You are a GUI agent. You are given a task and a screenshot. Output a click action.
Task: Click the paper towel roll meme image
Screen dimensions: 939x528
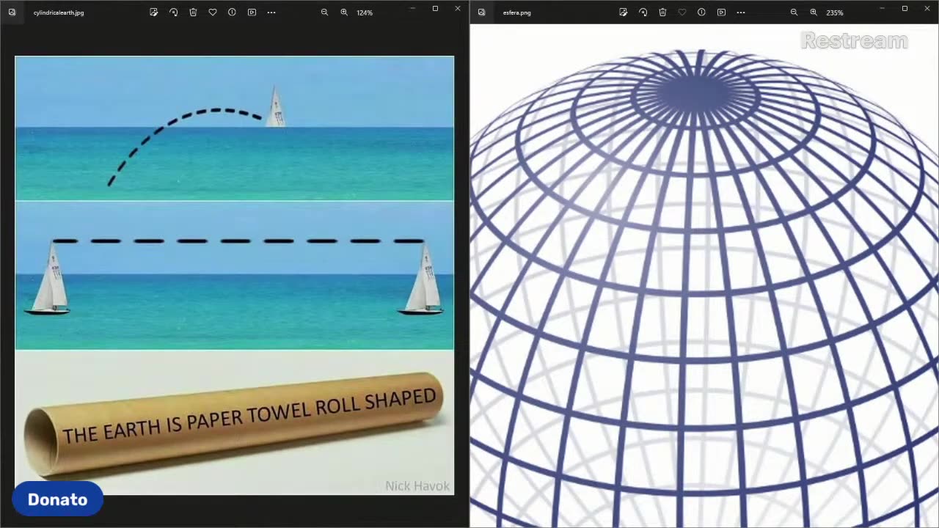(x=235, y=276)
